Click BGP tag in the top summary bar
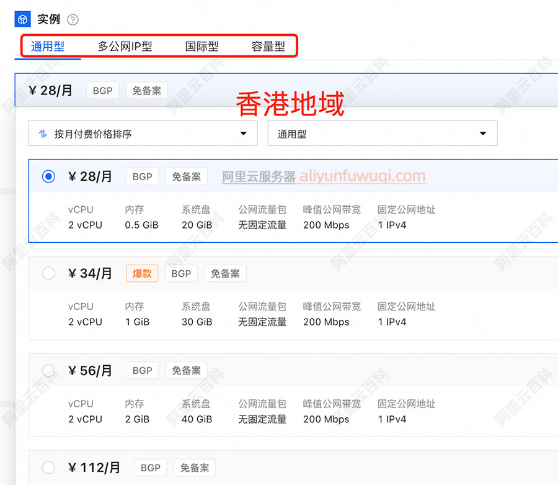This screenshot has width=558, height=485. pyautogui.click(x=102, y=91)
